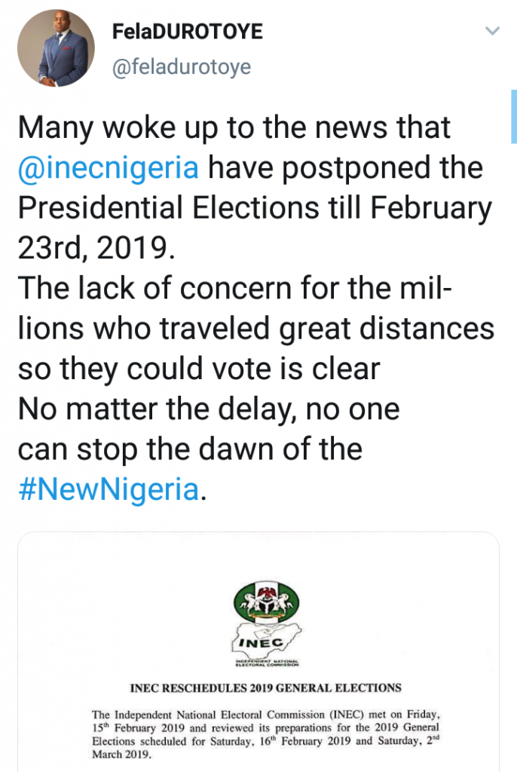The image size is (517, 772).
Task: Tap the #NewNigeria hashtag
Action: (x=107, y=490)
